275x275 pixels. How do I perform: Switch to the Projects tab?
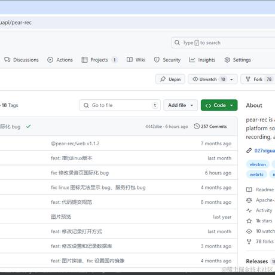(100, 60)
